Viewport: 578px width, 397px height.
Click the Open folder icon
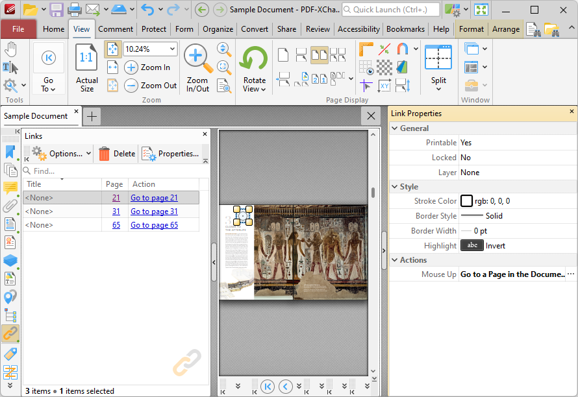pos(31,10)
